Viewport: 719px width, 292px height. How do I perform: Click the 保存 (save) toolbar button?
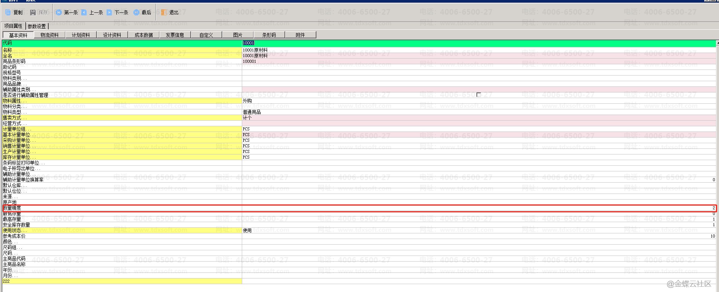tap(39, 12)
